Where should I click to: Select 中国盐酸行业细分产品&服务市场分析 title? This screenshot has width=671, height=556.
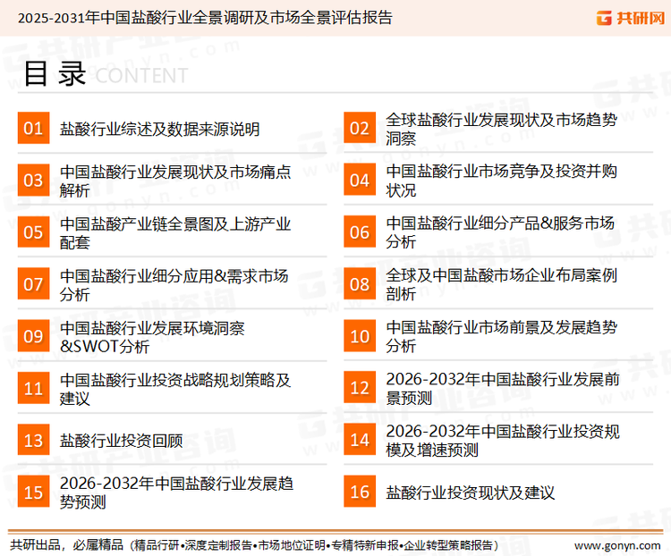tap(500, 232)
